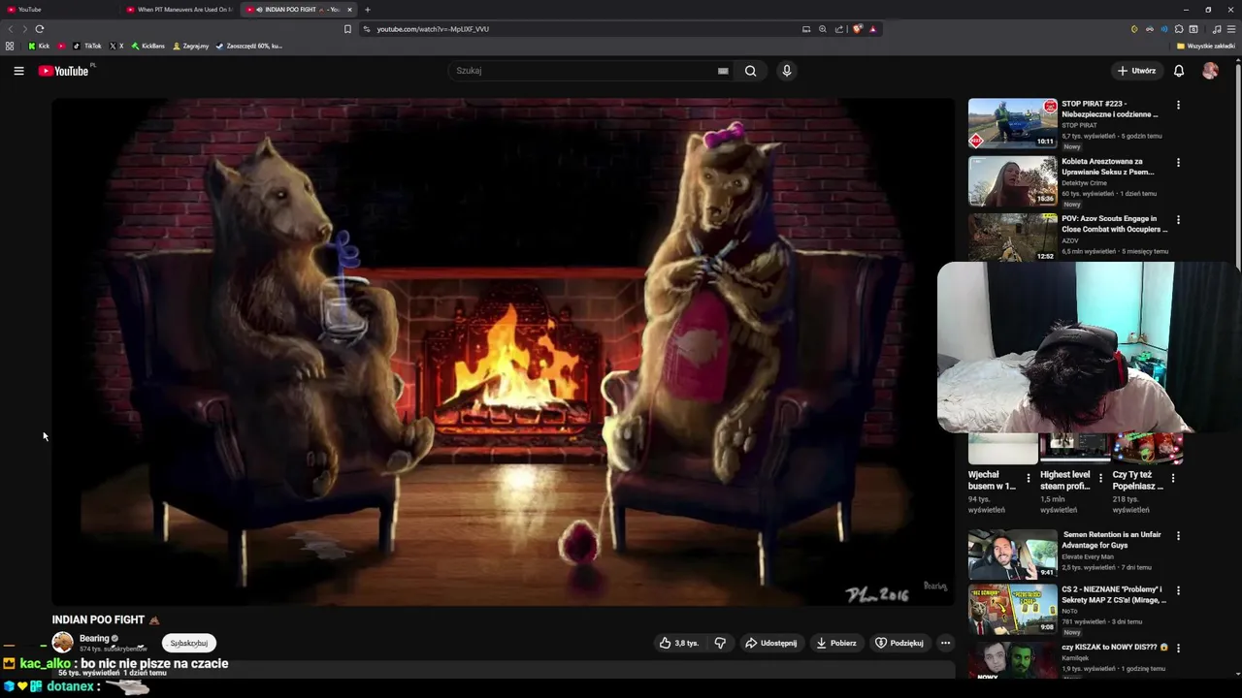Open the Wszystkie zakładki folder
Image resolution: width=1242 pixels, height=698 pixels.
click(1206, 46)
